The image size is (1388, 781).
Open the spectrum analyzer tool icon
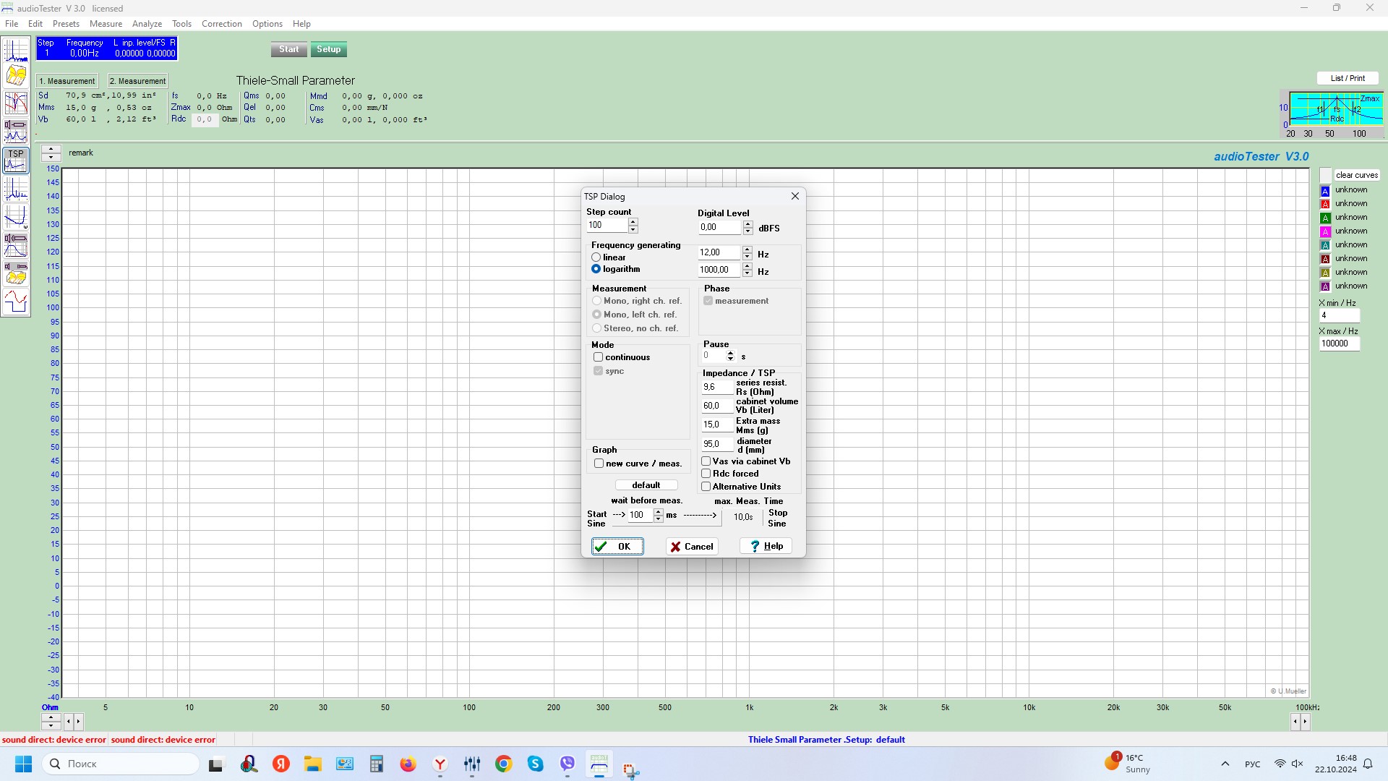[16, 51]
